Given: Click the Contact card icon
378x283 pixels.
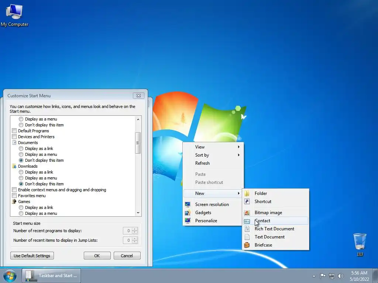Looking at the screenshot, I should pyautogui.click(x=247, y=221).
